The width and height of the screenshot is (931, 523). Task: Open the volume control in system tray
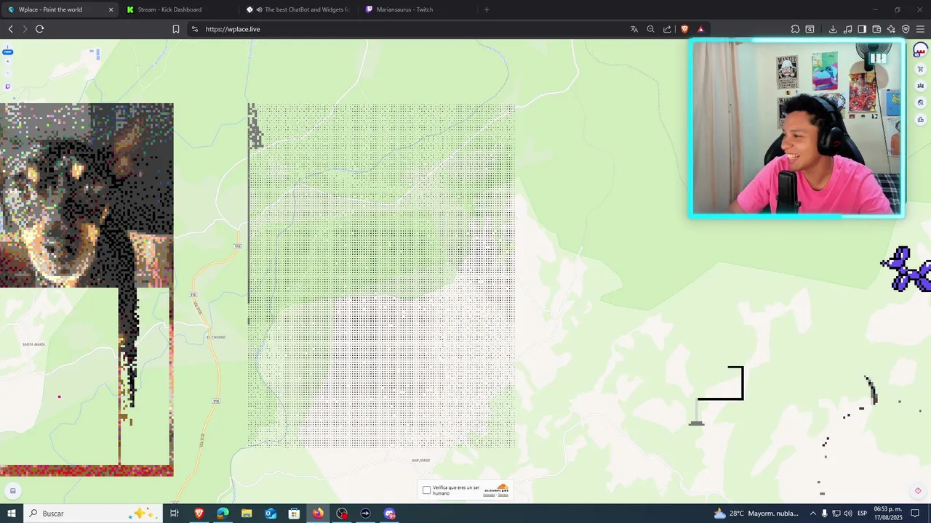(x=848, y=514)
